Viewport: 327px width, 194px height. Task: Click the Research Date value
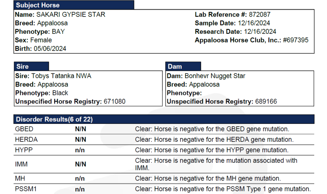tap(260, 32)
